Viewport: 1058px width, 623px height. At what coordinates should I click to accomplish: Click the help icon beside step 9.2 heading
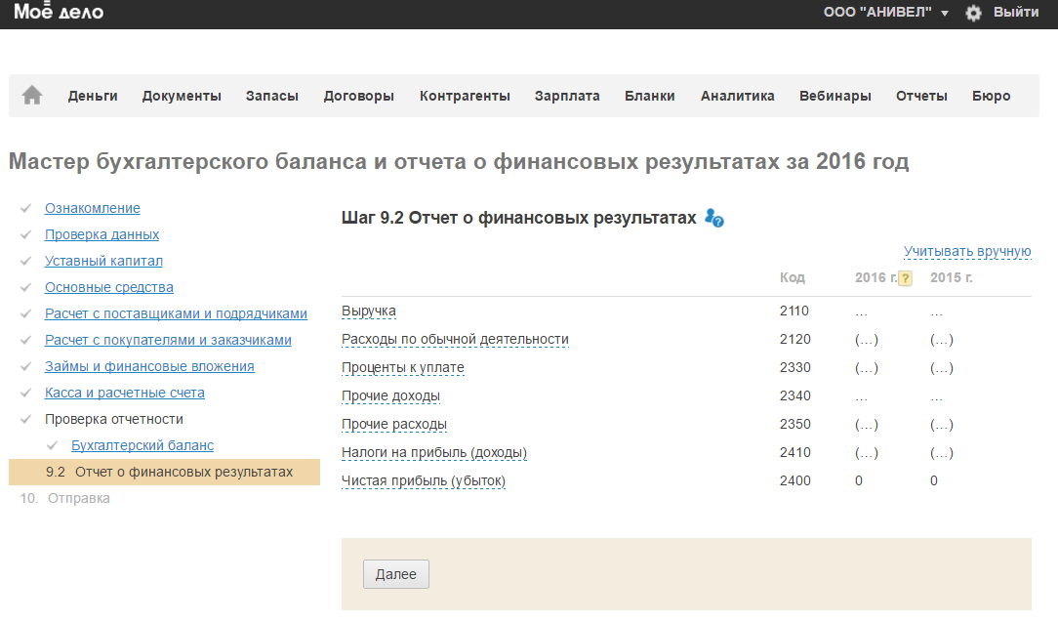pos(714,218)
